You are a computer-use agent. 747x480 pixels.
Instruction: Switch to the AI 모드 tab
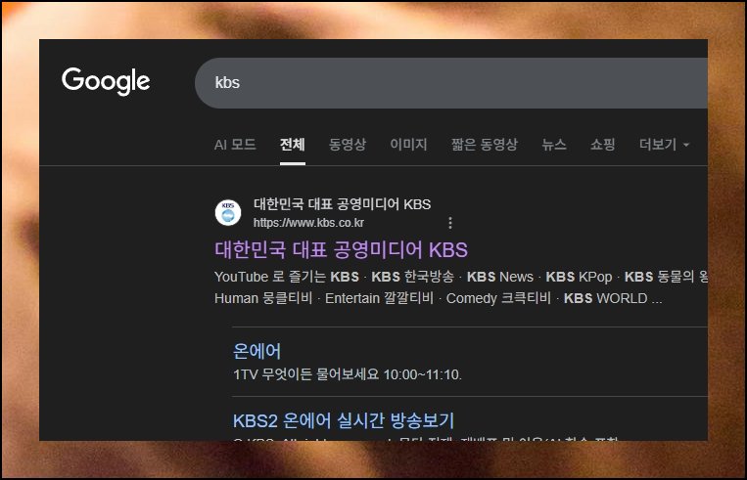pos(235,144)
